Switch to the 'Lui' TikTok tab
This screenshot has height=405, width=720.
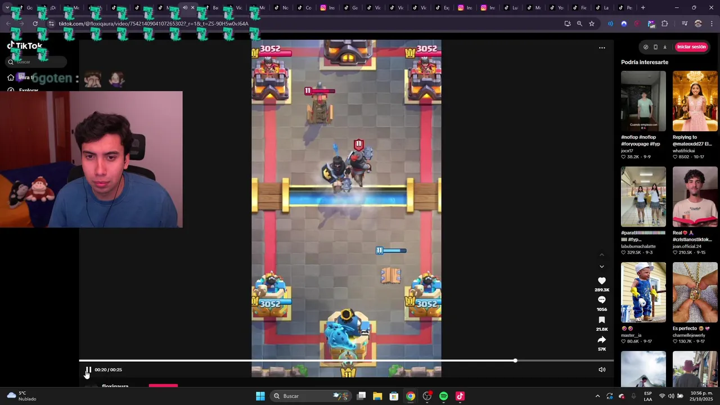511,8
